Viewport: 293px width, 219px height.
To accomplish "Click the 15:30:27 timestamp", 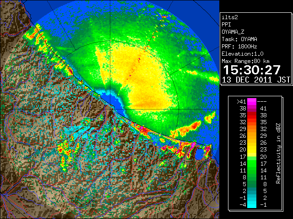I will pyautogui.click(x=252, y=70).
